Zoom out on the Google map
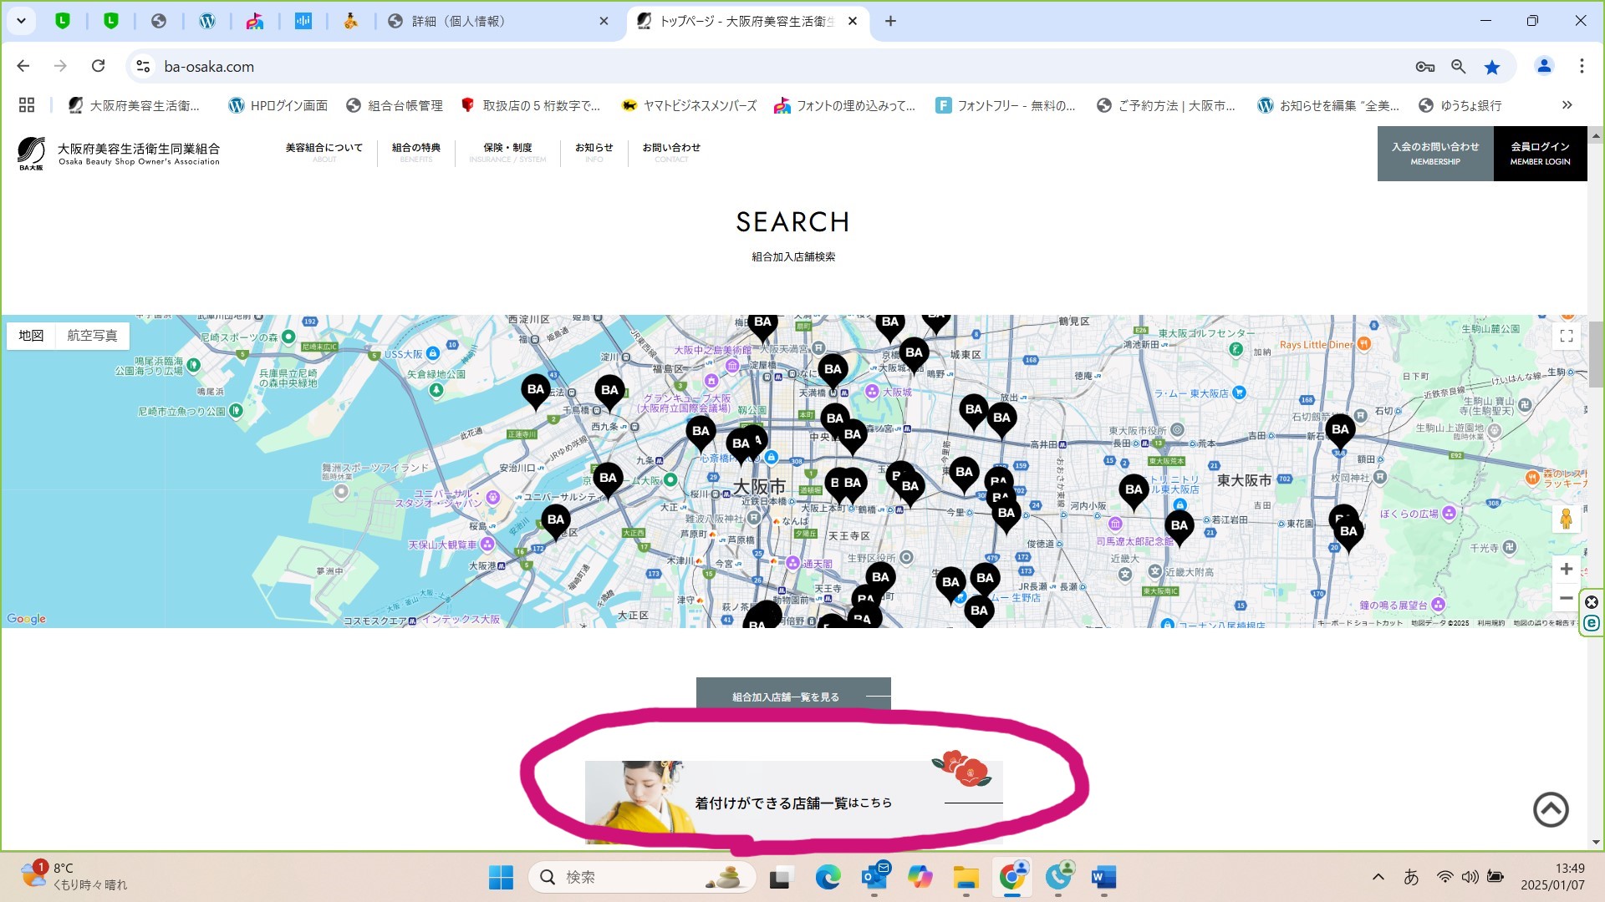The width and height of the screenshot is (1605, 902). click(x=1566, y=598)
